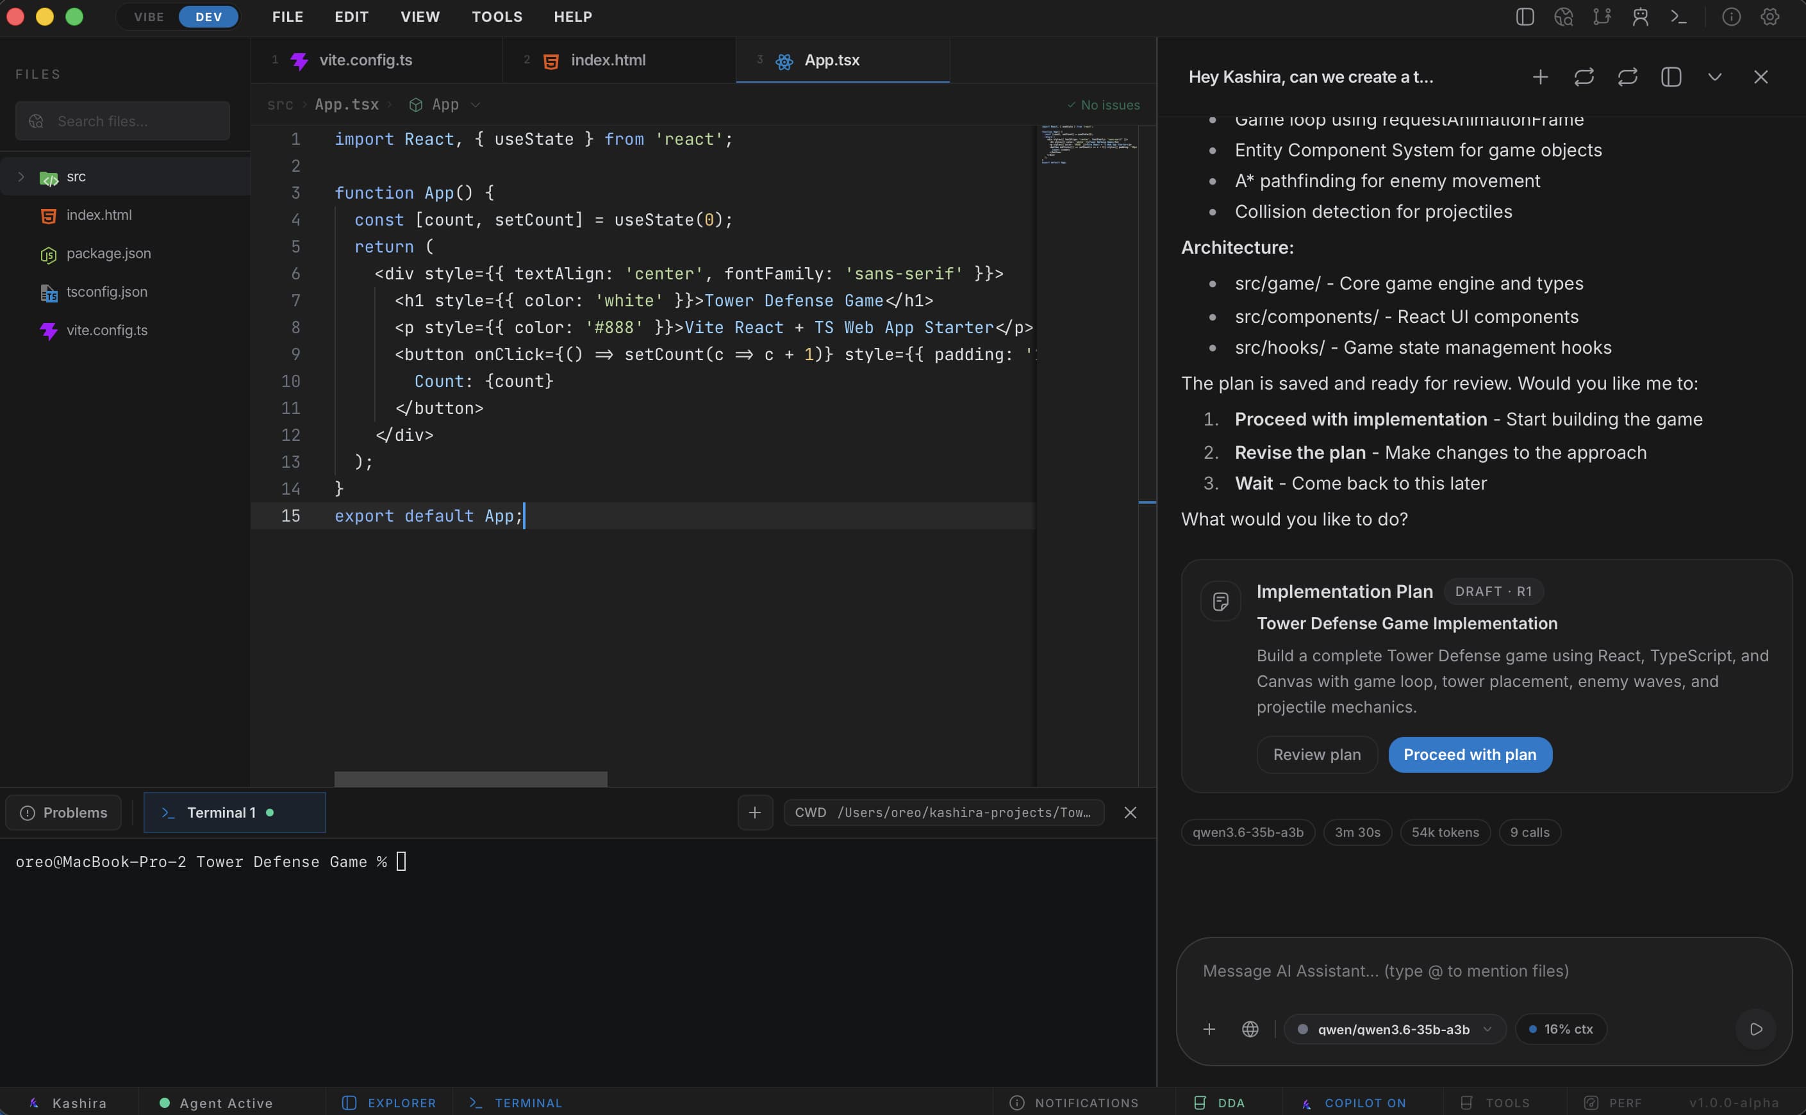
Task: Add a new terminal with the plus button
Action: 754,812
